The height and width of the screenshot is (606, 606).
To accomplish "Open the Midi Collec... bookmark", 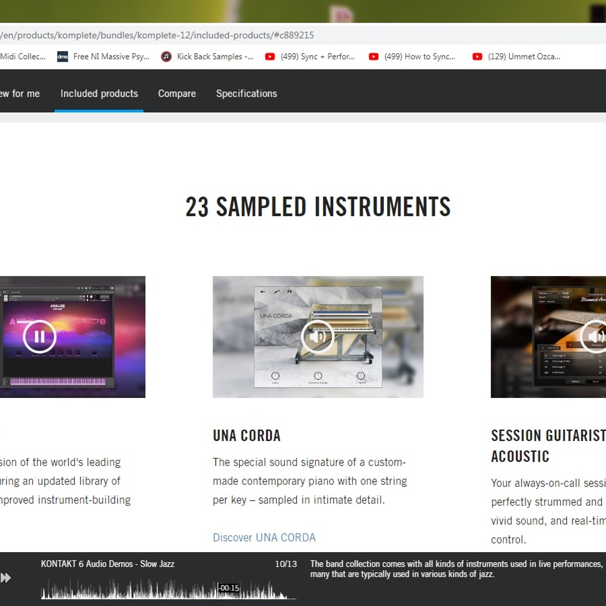I will point(23,57).
